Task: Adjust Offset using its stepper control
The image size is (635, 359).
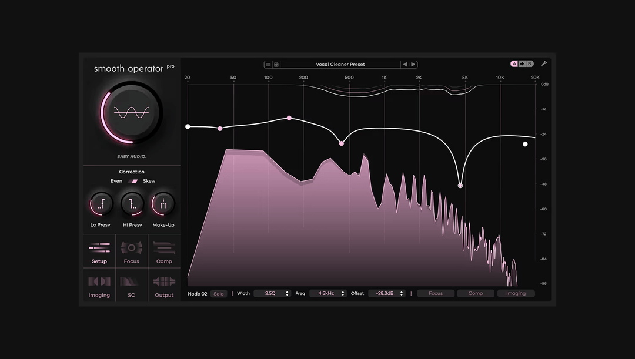Action: 402,293
